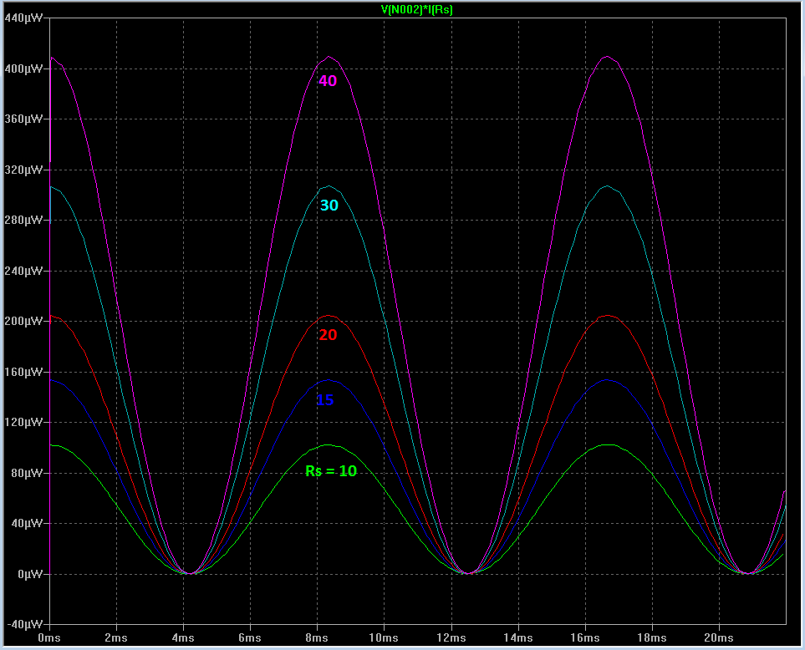Click the 280µW vertical axis label

(x=23, y=220)
